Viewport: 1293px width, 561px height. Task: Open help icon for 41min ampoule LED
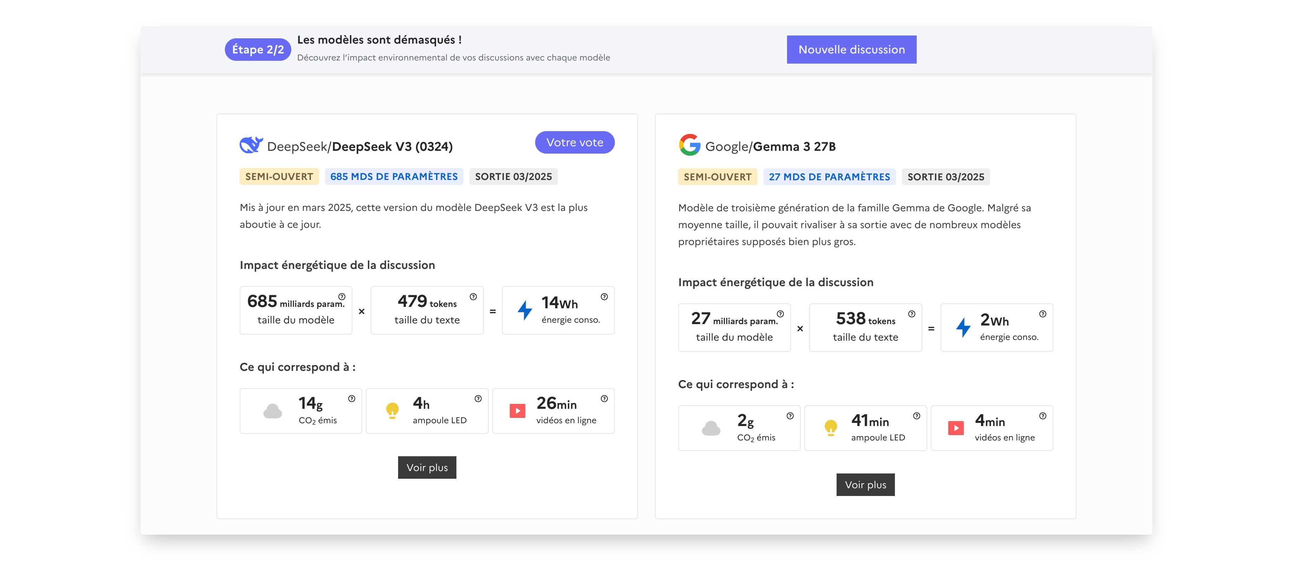click(x=917, y=415)
